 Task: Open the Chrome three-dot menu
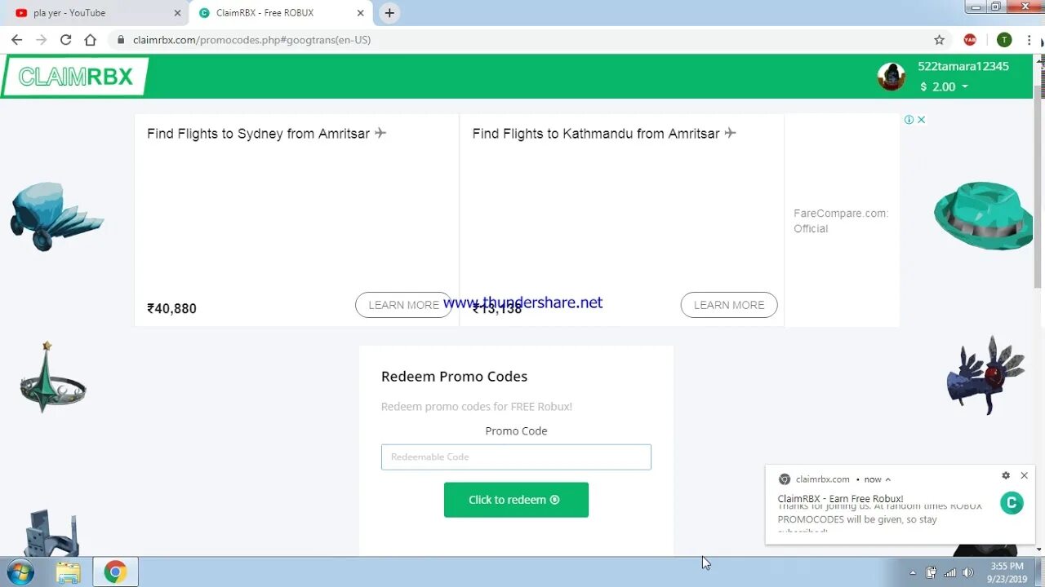pos(1029,39)
